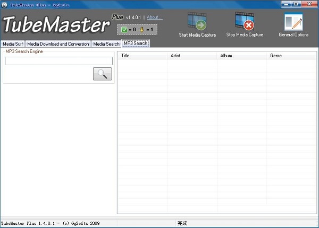Focus the MP3 Search Engine text field

pyautogui.click(x=58, y=61)
